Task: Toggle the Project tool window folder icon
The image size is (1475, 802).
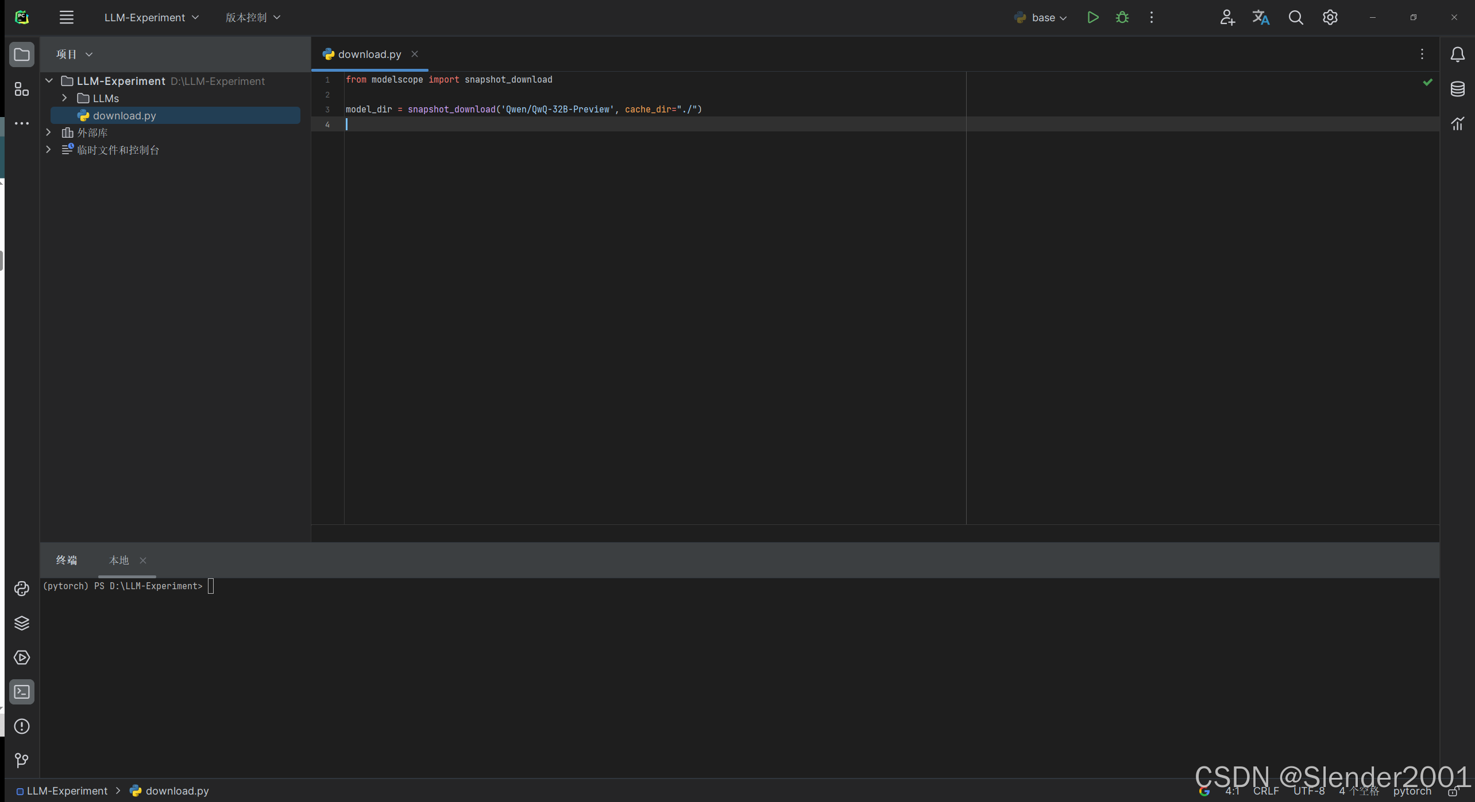Action: click(22, 54)
